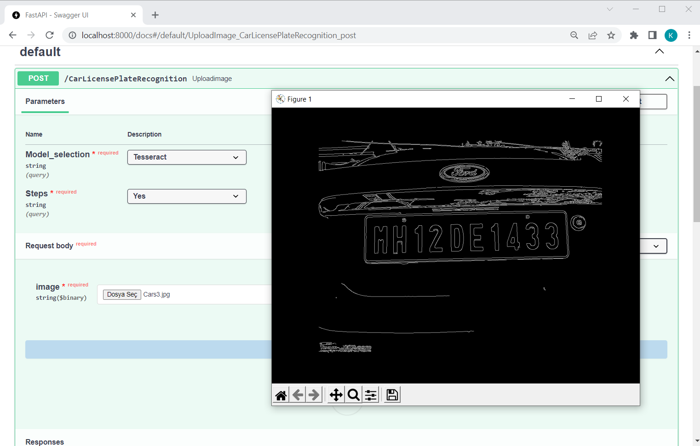Open subplot configuration from the figure toolbar
700x446 pixels.
371,395
